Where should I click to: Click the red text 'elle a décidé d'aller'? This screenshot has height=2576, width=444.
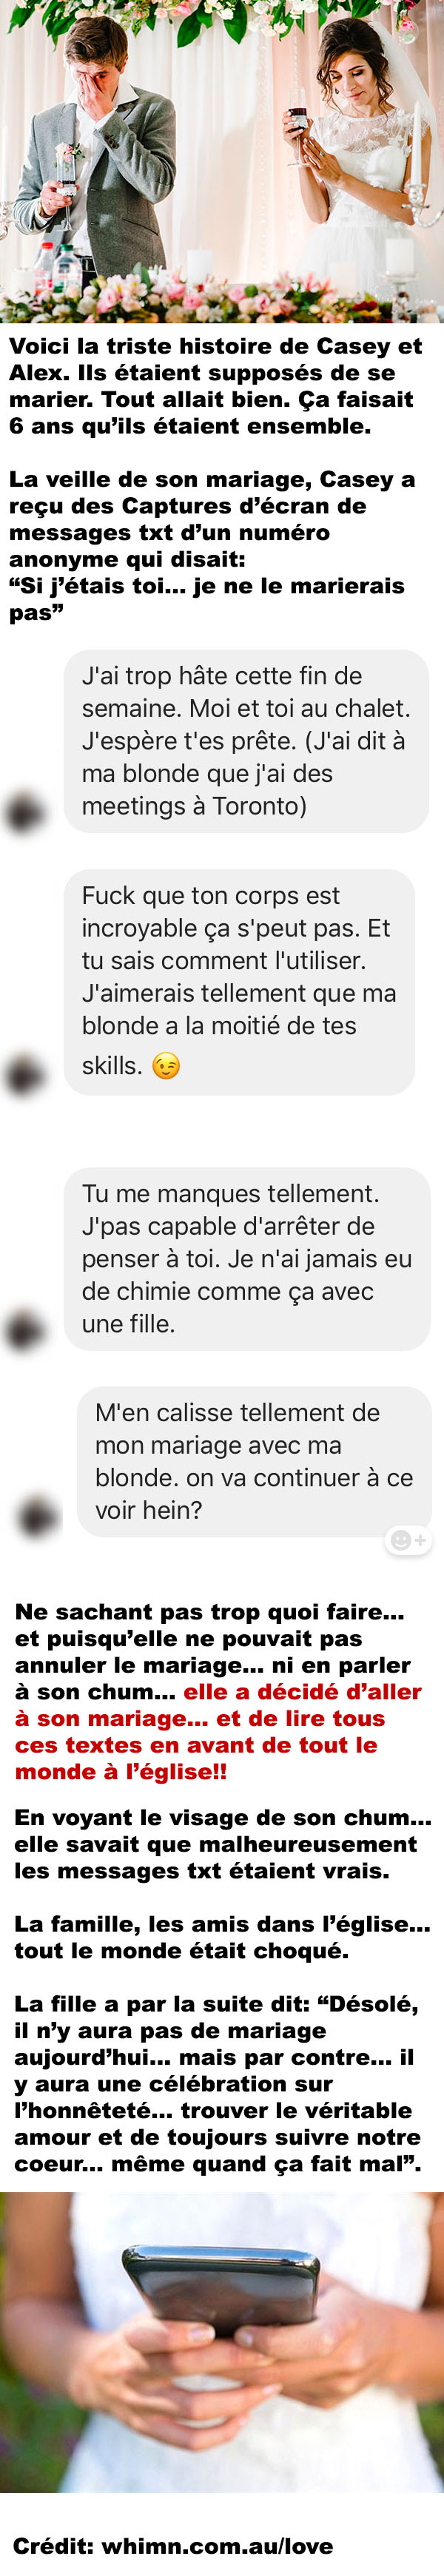302,1692
